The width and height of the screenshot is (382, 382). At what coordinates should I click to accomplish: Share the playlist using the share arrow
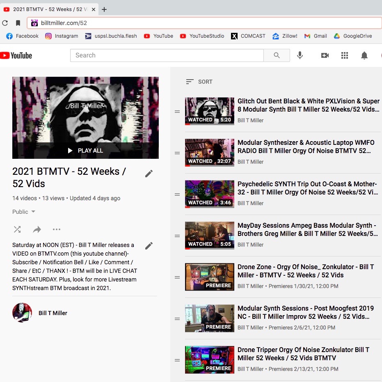click(x=37, y=229)
